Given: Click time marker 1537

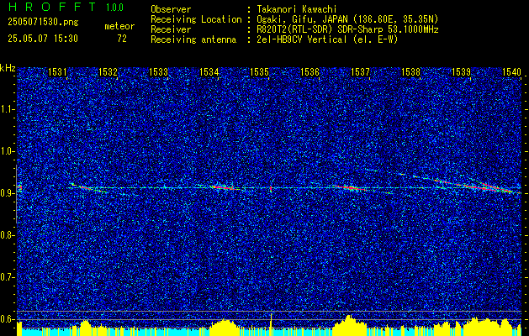Looking at the screenshot, I should pos(360,71).
